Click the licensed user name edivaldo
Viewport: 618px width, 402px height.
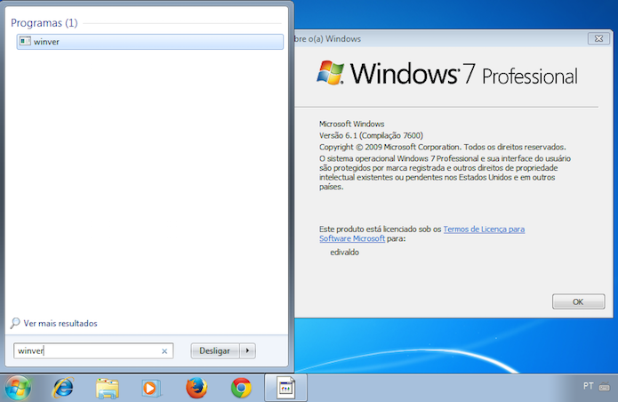click(x=344, y=253)
